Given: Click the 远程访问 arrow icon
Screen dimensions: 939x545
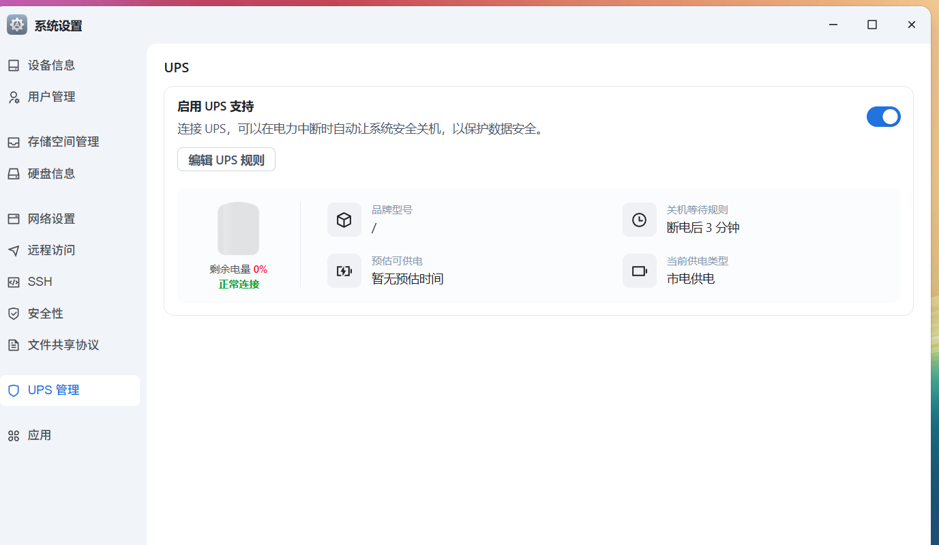Looking at the screenshot, I should tap(14, 250).
